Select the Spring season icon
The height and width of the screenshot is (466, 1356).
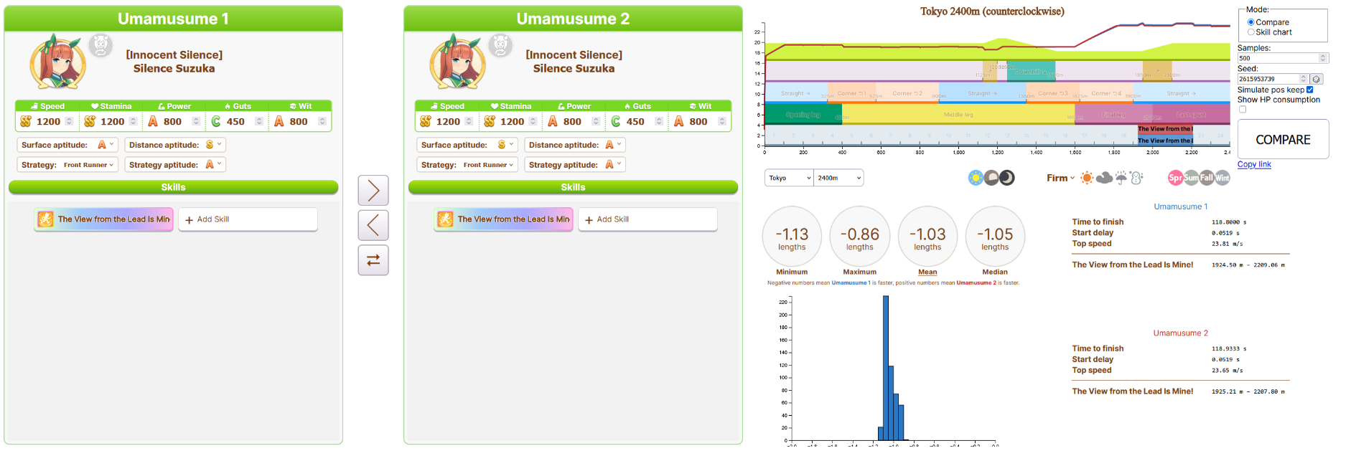coord(1175,178)
